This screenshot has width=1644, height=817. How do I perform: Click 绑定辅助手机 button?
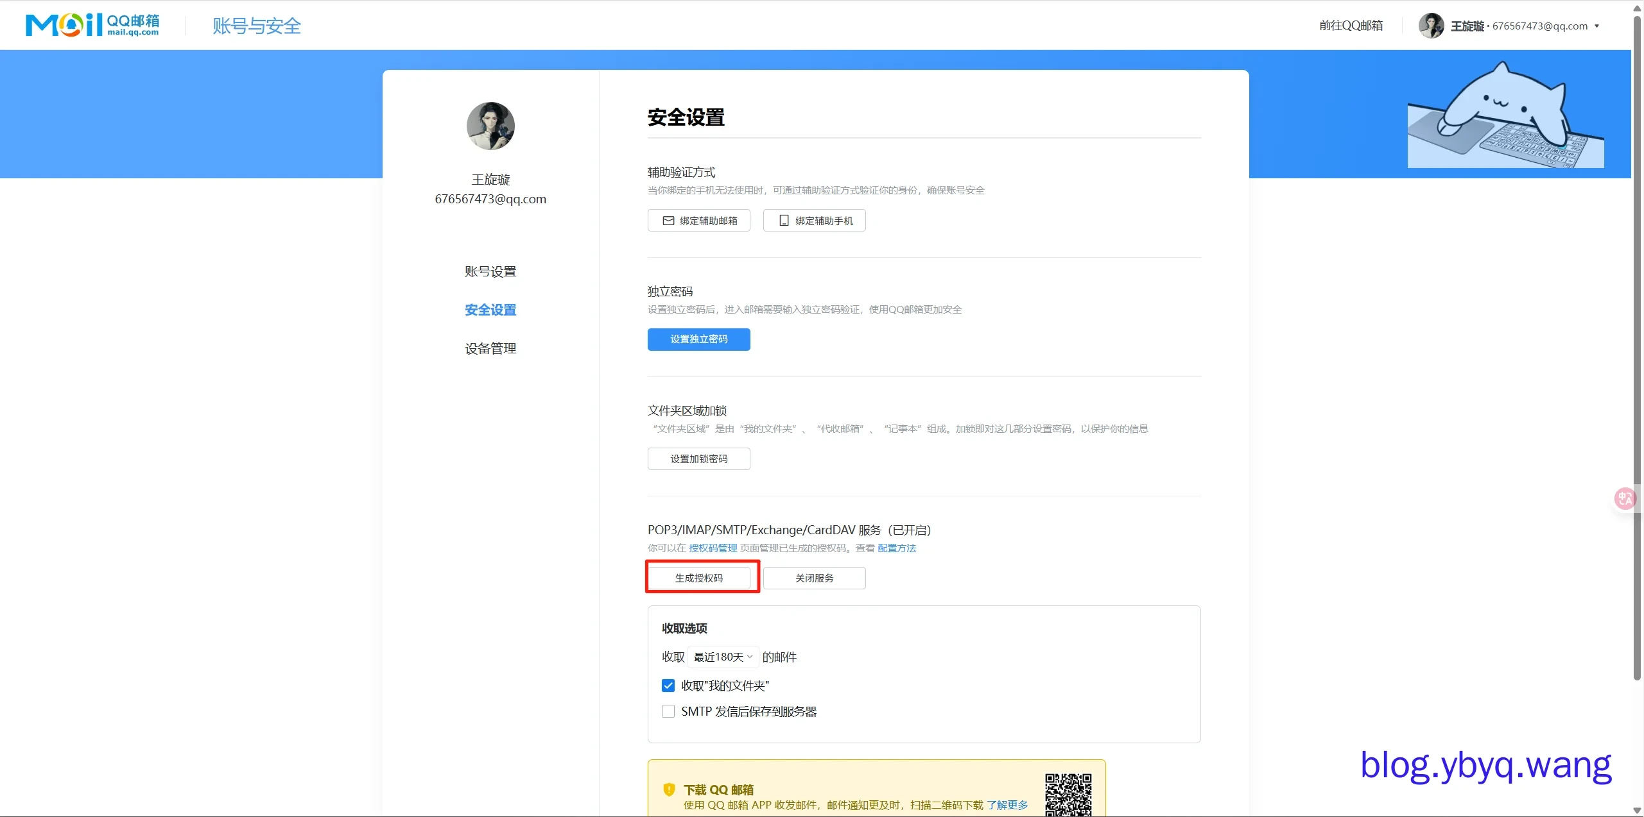point(814,221)
